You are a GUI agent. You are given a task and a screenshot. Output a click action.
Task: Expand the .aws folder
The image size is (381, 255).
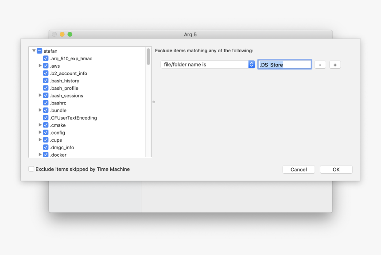tap(40, 66)
